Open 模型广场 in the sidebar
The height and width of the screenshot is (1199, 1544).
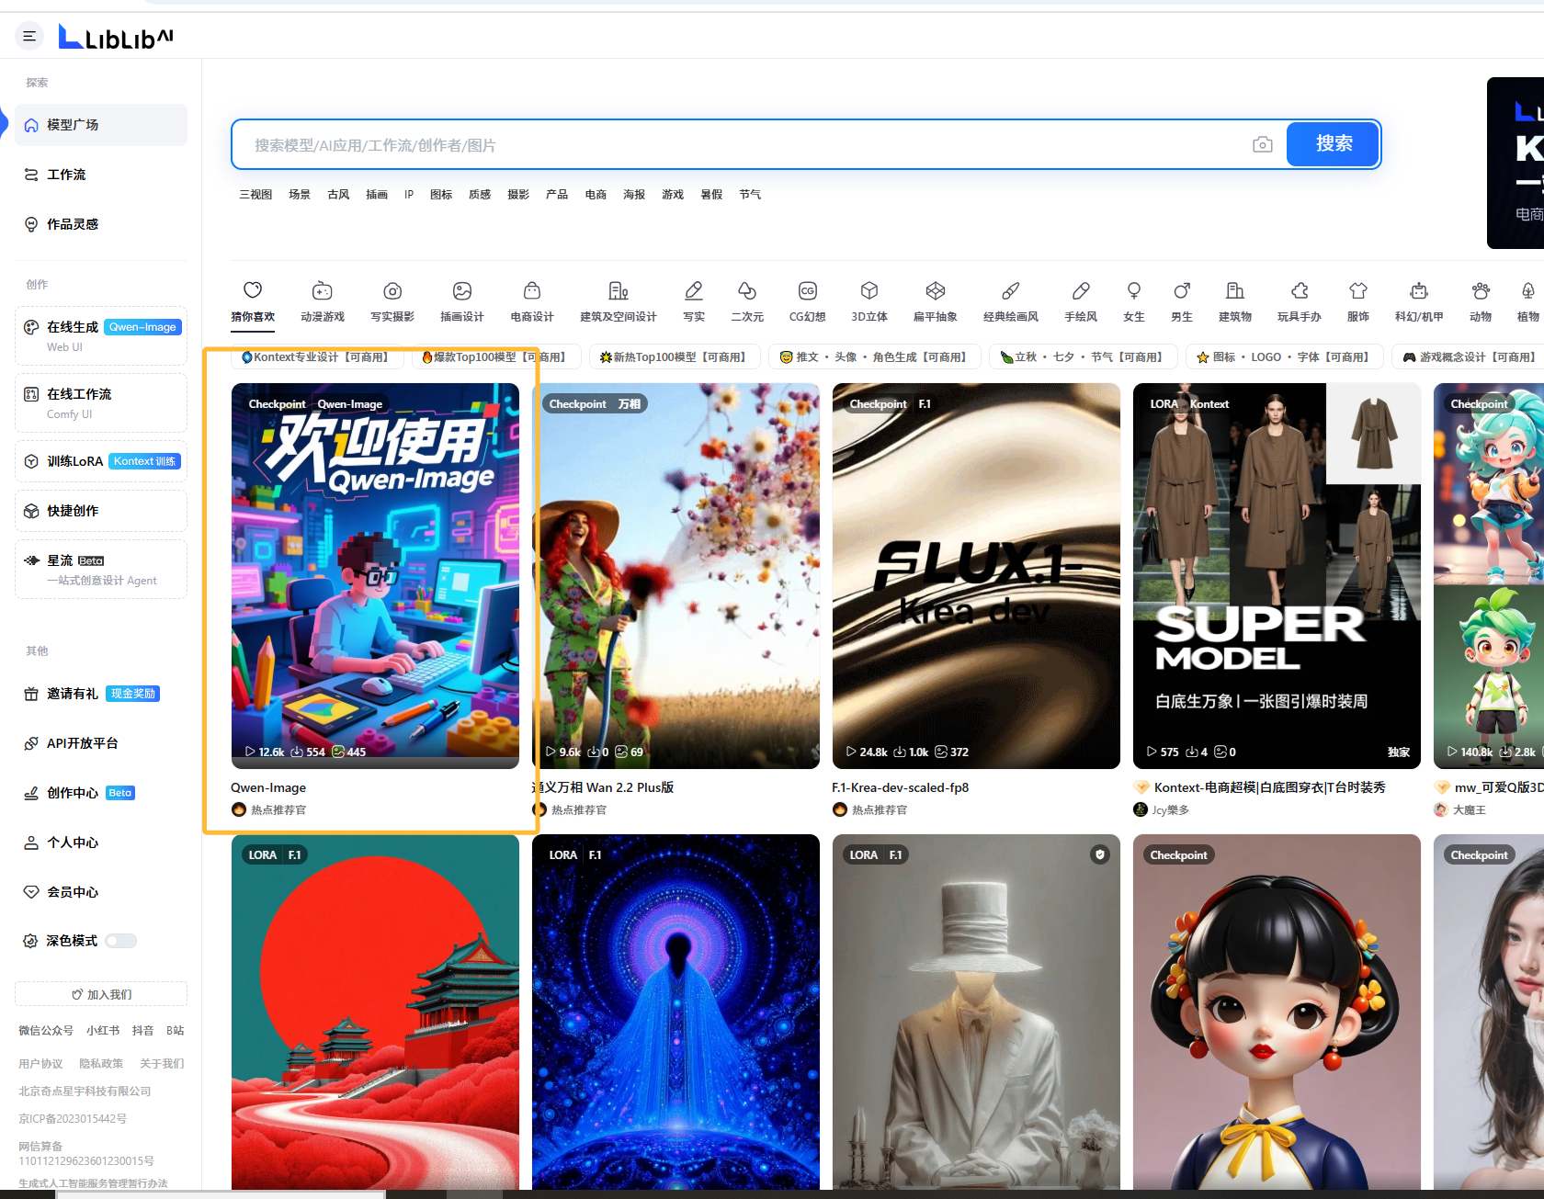101,125
